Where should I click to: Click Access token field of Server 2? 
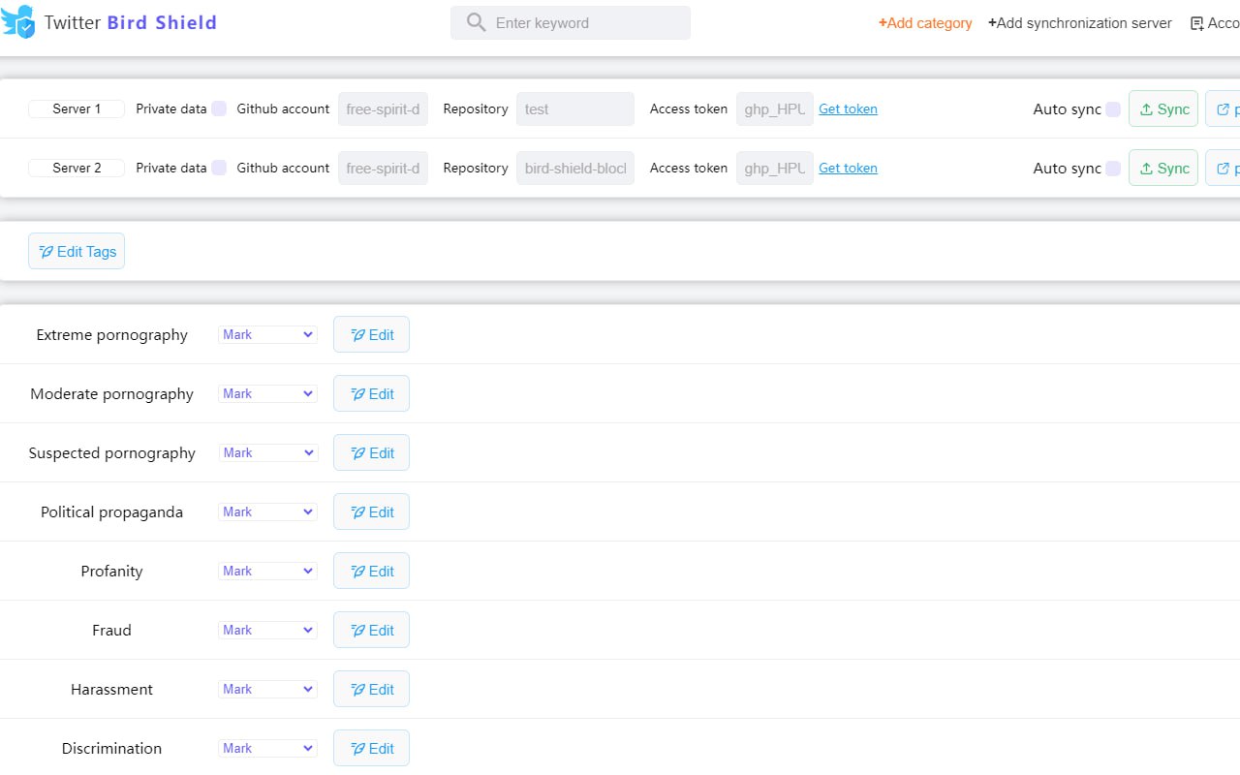tap(775, 169)
